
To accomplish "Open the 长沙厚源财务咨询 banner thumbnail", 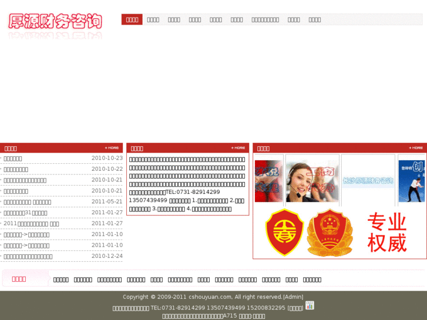I will [x=368, y=181].
